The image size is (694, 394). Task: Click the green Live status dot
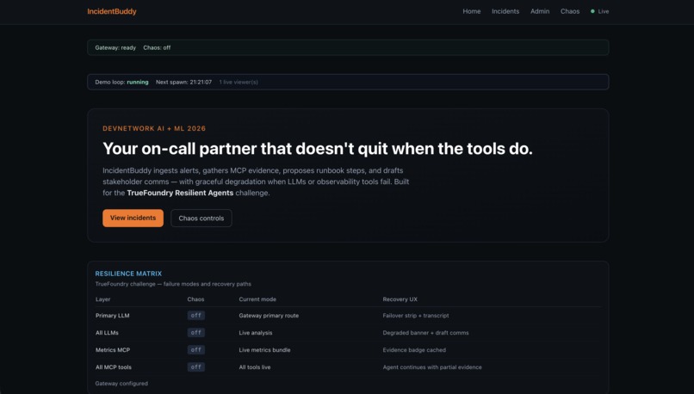tap(592, 11)
